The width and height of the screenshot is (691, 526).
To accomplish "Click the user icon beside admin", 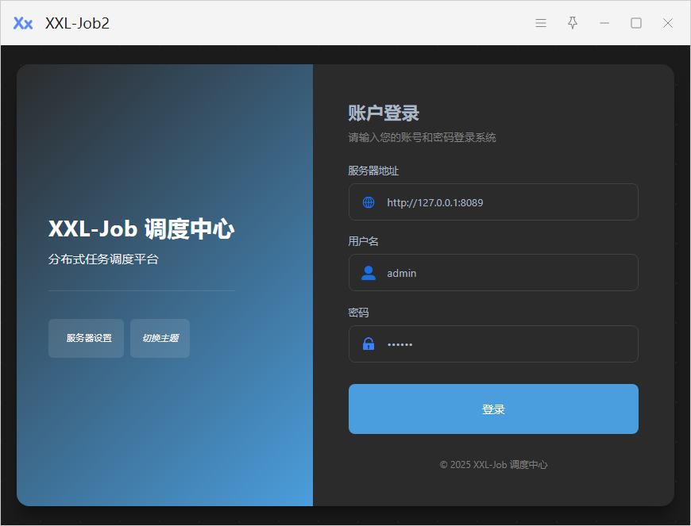I will point(369,273).
